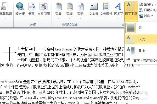Choose None (无) drop cap option
This screenshot has width=157, height=104.
(141, 28)
